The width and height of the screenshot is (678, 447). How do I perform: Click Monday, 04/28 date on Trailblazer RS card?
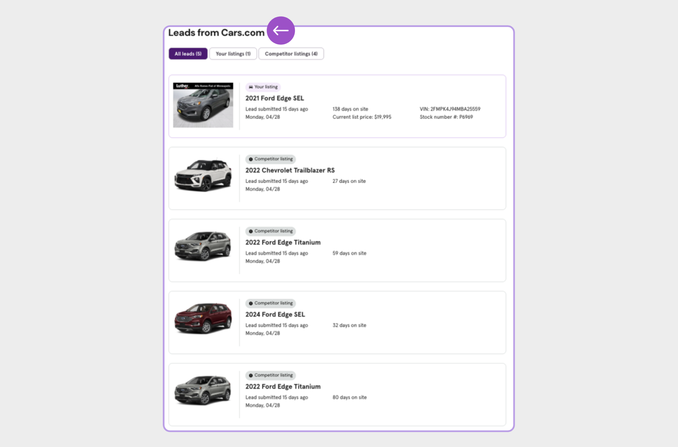coord(263,189)
